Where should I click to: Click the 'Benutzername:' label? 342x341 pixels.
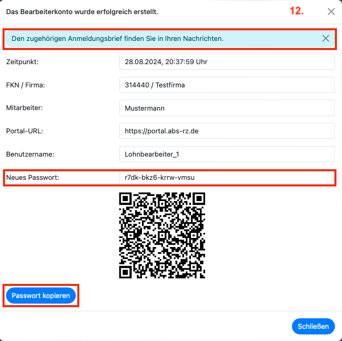point(30,154)
